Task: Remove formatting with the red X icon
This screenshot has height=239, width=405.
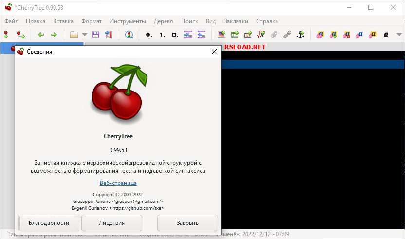Action: (347, 35)
